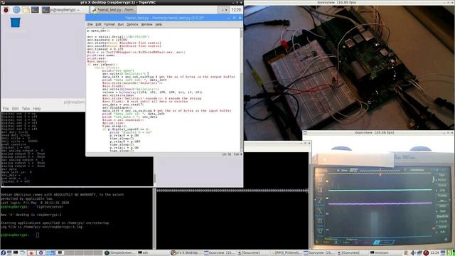Switch to SimpleScreen... task in host taskbar
This screenshot has height=256, width=455.
coord(120,253)
